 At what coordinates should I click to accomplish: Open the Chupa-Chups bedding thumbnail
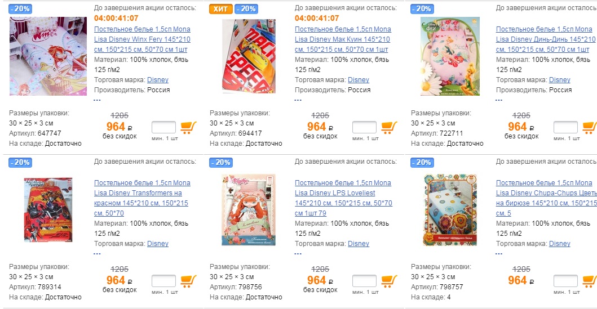point(449,209)
